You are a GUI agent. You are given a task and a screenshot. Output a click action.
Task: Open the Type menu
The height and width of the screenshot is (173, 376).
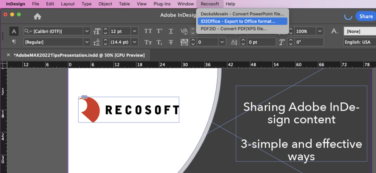tap(86, 4)
